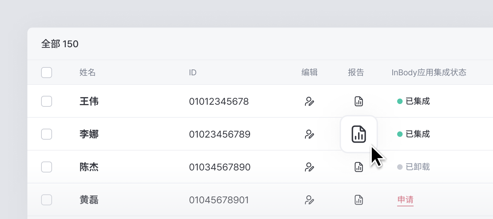View report icon for 王伟

coord(358,101)
